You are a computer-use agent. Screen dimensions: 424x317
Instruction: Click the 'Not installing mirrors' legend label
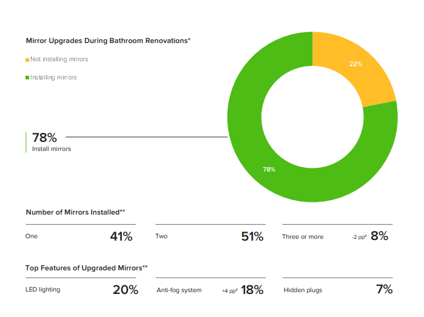tap(59, 59)
